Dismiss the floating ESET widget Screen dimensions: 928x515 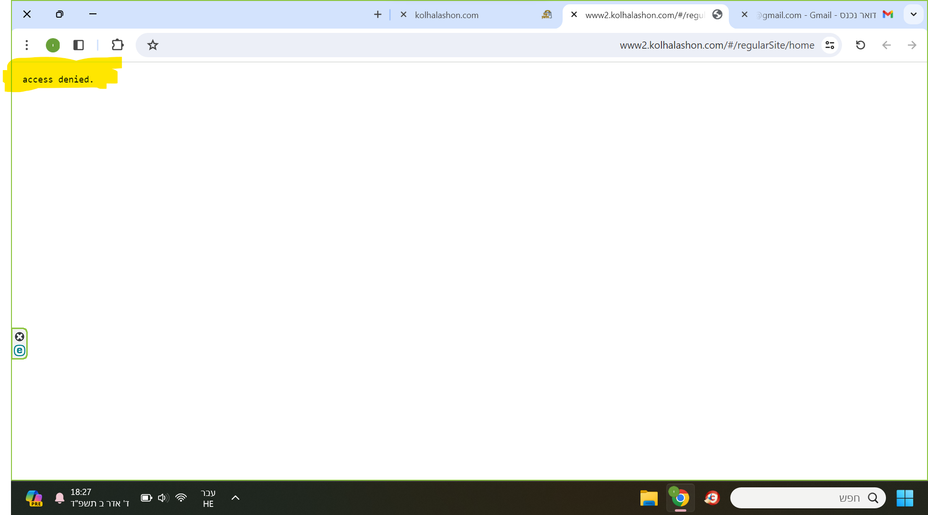[20, 337]
